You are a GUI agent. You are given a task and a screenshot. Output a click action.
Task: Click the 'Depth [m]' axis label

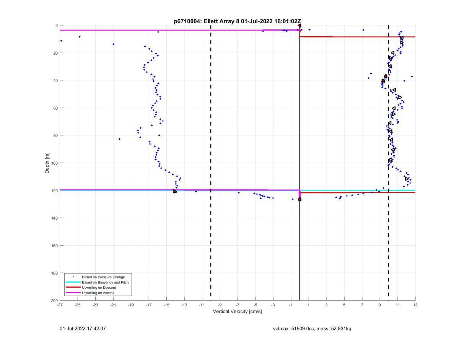coord(47,163)
